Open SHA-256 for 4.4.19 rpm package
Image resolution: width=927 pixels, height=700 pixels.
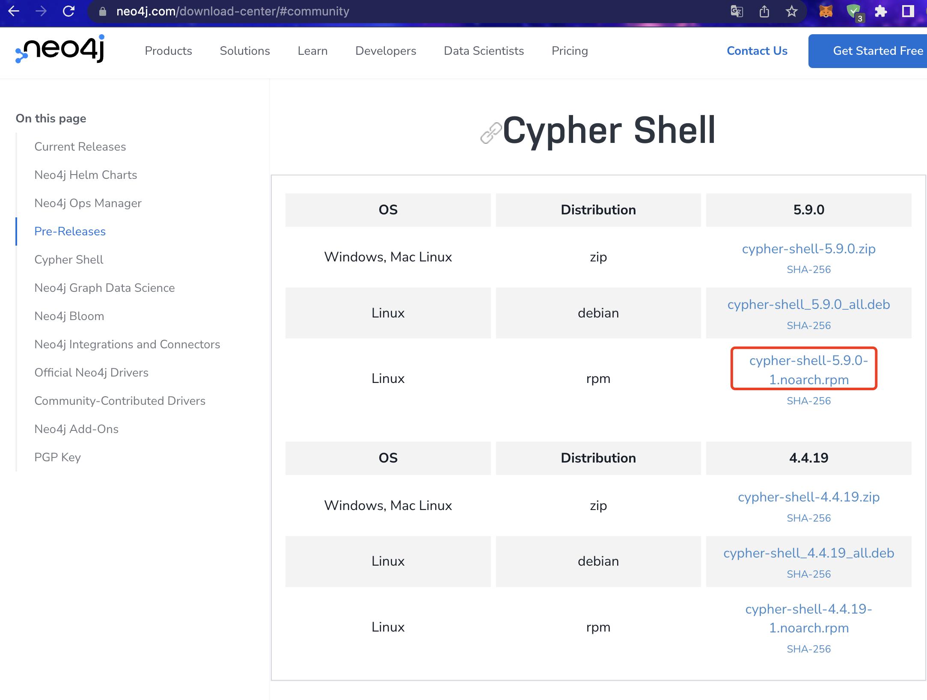(x=808, y=649)
